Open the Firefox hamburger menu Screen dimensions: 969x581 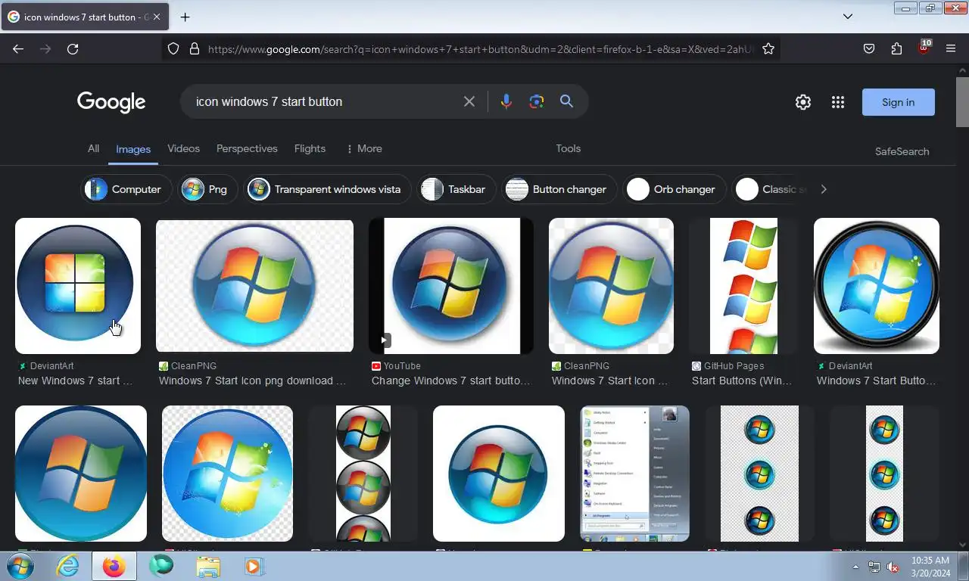[951, 48]
